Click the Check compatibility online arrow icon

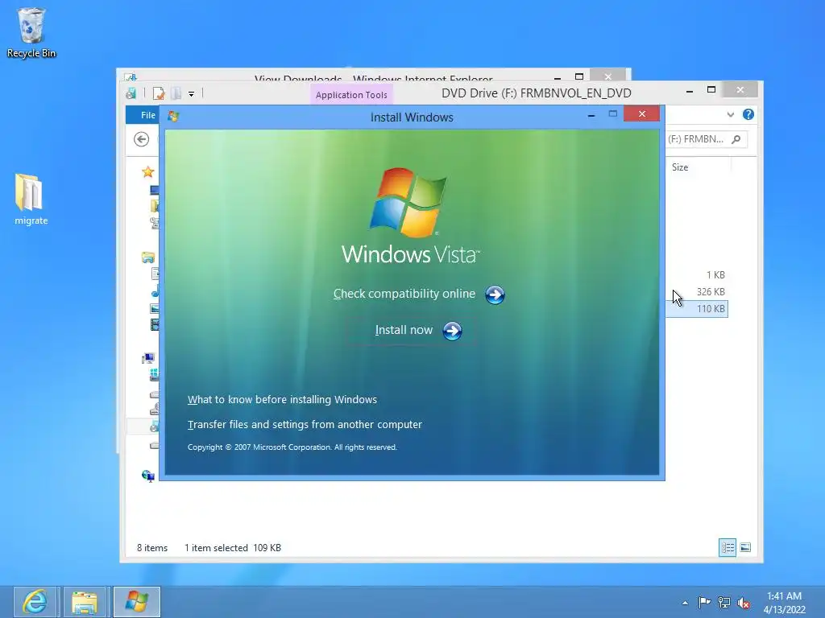click(x=495, y=295)
